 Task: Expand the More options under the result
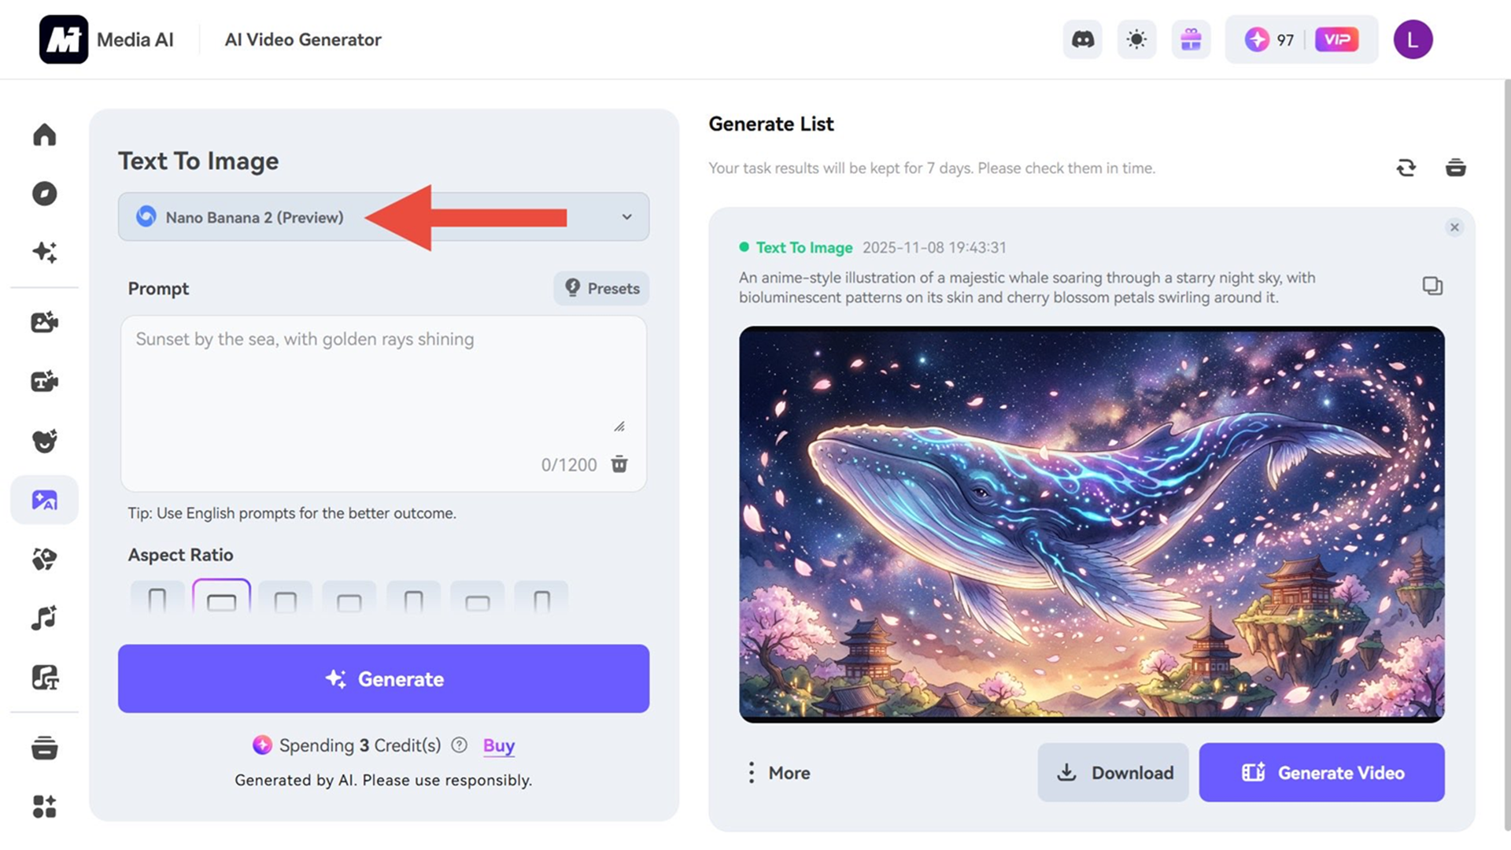[778, 773]
